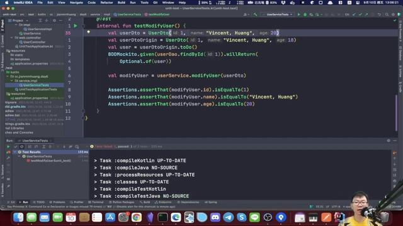Click the editor vertical scrollbar thumb
Image resolution: width=403 pixels, height=226 pixels.
pyautogui.click(x=396, y=112)
